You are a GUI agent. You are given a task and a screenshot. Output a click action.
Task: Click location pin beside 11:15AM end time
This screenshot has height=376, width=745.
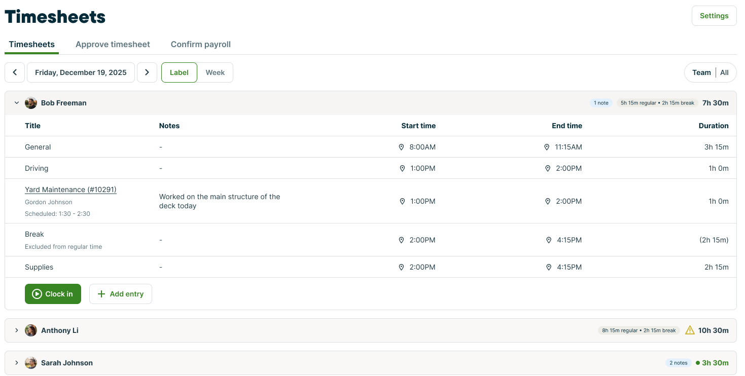547,147
